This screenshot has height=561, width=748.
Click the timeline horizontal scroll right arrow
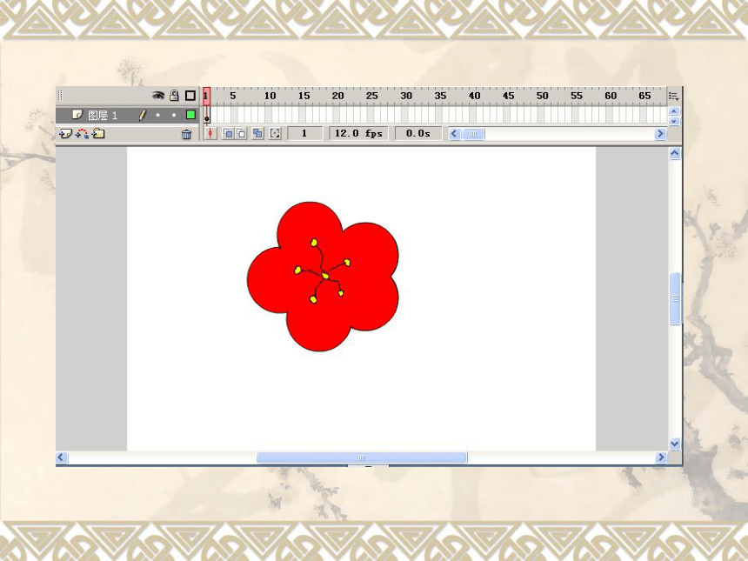[x=660, y=134]
